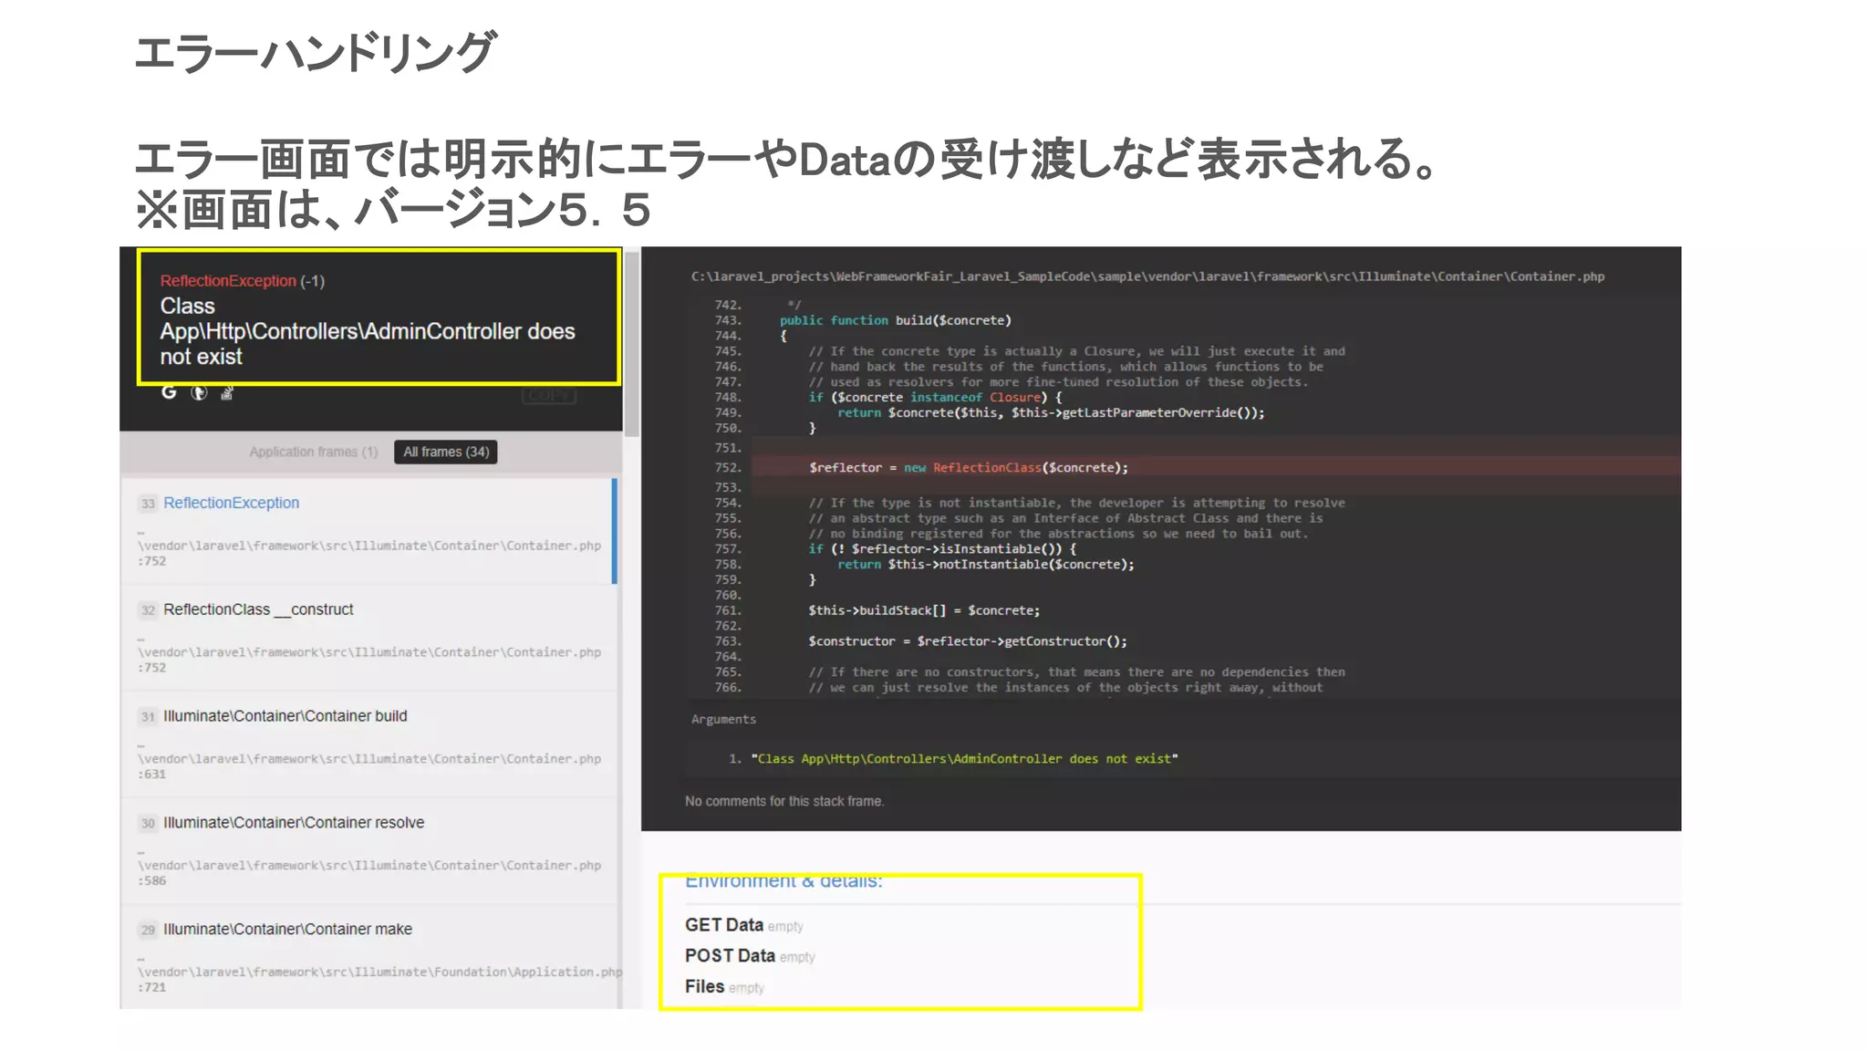
Task: Click "public function build($concrete)" line
Action: click(x=895, y=320)
